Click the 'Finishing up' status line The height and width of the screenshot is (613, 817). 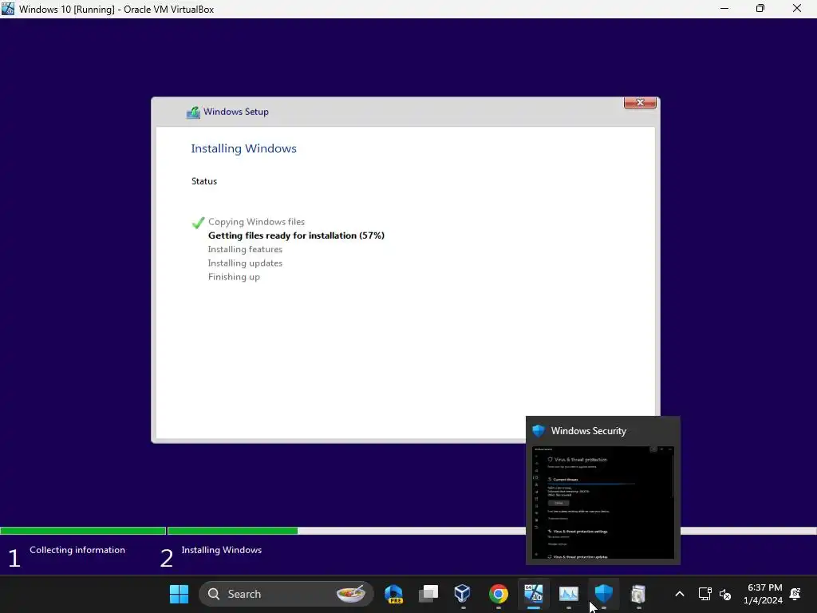[x=234, y=277]
